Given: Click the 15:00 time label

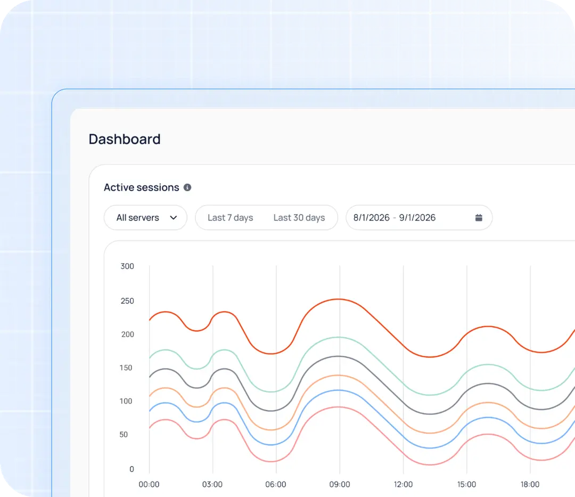Looking at the screenshot, I should (466, 484).
